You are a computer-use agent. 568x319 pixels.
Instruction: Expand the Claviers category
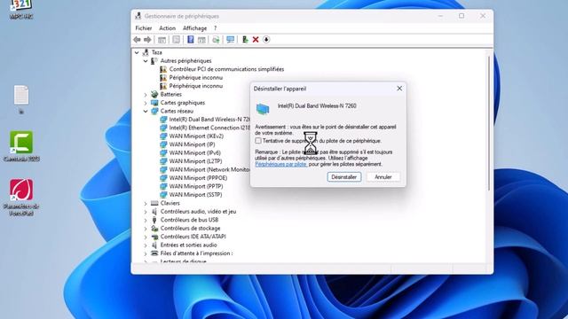tap(146, 203)
